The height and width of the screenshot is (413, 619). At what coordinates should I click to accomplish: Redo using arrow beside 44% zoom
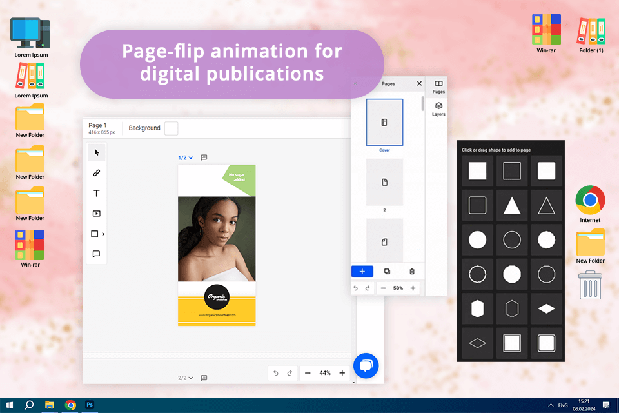coord(290,373)
